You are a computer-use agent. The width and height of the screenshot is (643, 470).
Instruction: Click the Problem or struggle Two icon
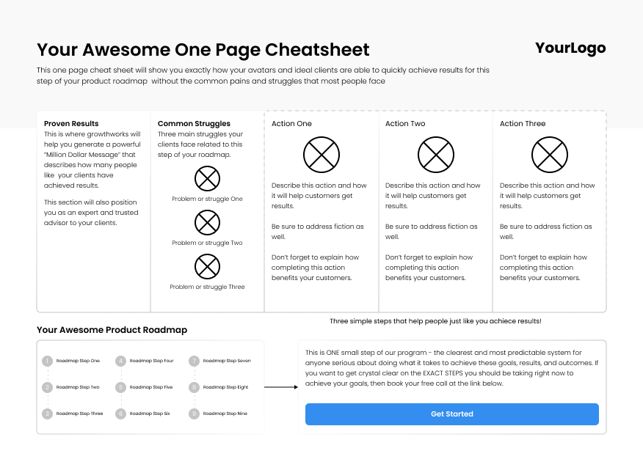(208, 223)
